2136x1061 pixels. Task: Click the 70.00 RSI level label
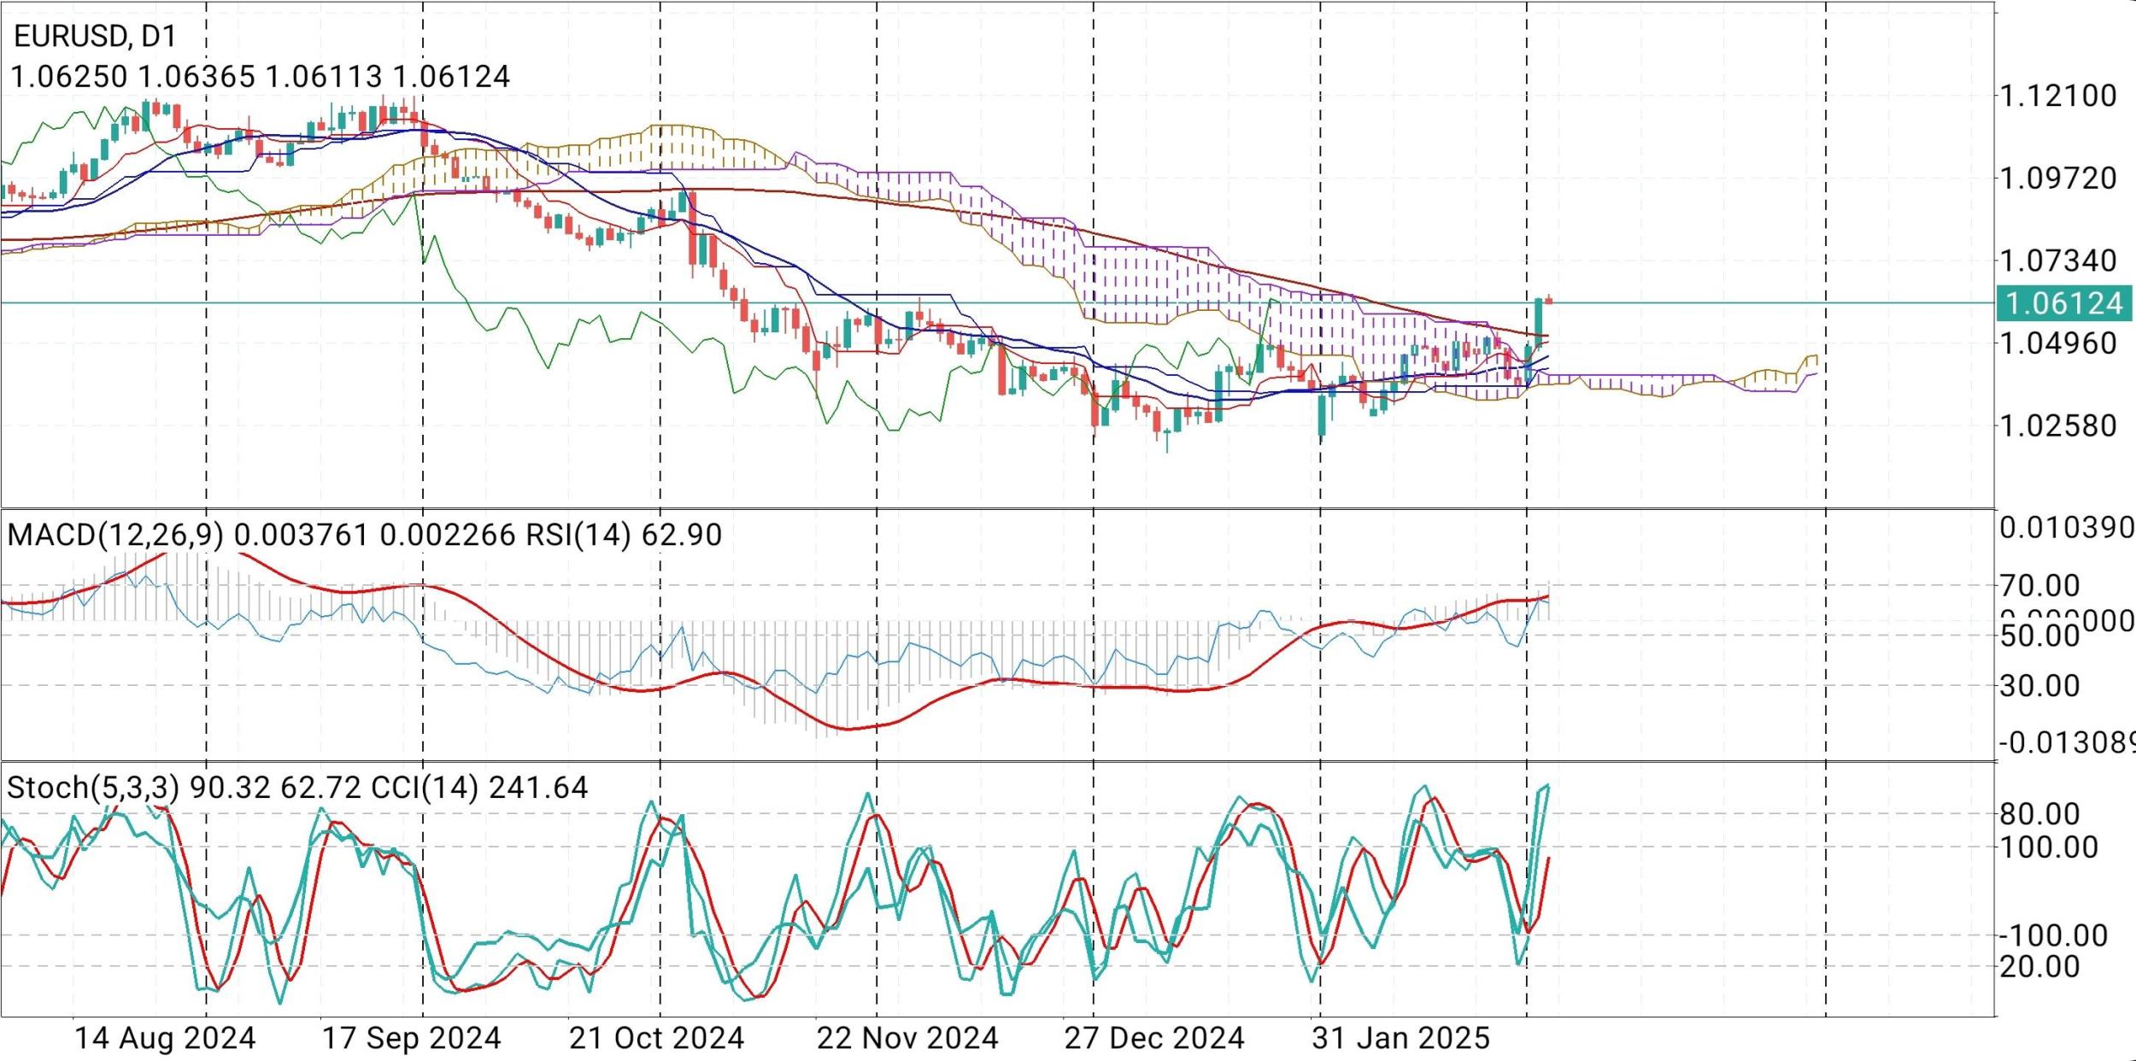click(x=2039, y=586)
